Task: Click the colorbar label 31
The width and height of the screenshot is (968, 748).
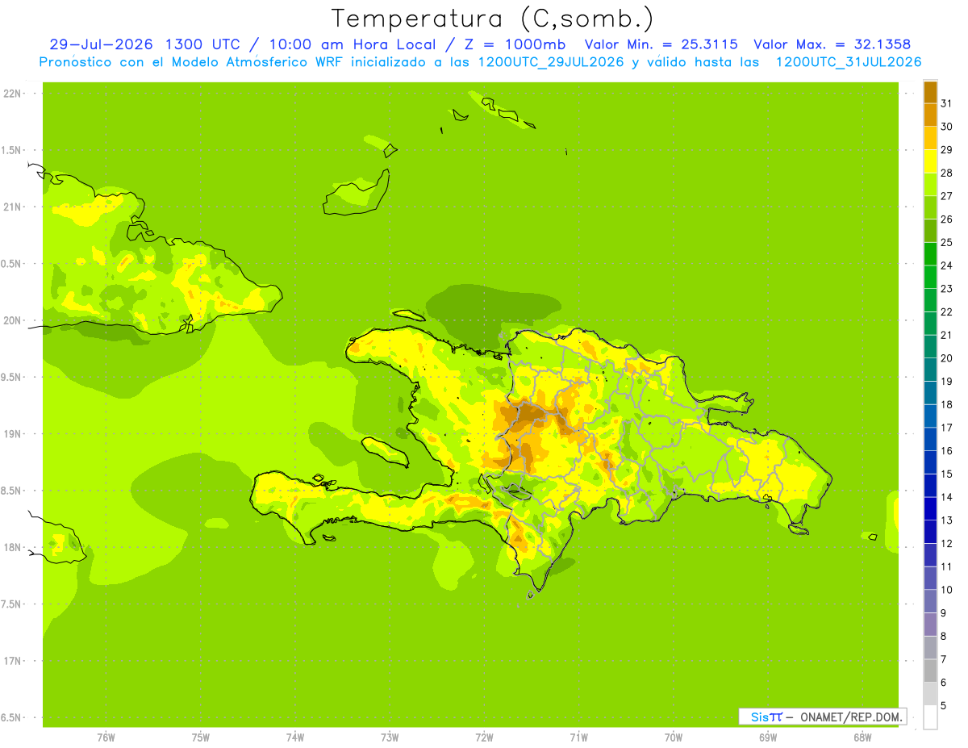Action: [x=946, y=103]
